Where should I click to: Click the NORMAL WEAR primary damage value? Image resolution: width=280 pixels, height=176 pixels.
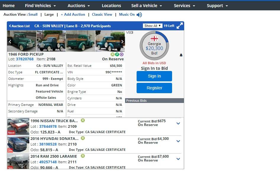[x=51, y=105]
